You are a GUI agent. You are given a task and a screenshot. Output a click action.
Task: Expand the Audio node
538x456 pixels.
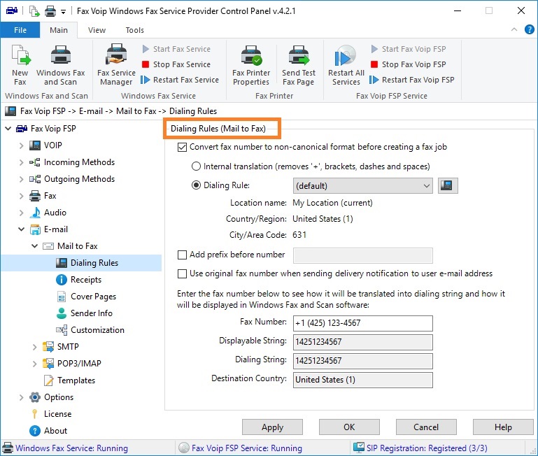point(21,213)
